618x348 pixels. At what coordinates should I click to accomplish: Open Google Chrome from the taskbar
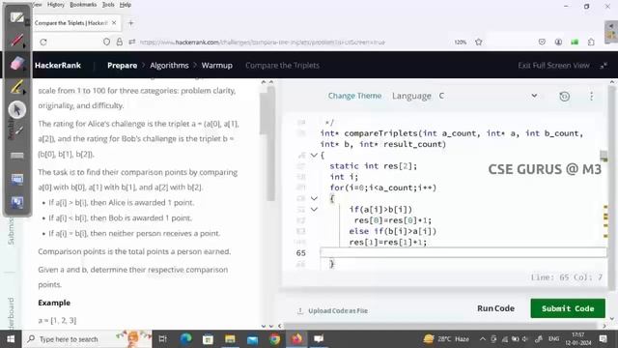[274, 339]
